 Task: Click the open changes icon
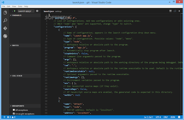(x=175, y=11)
